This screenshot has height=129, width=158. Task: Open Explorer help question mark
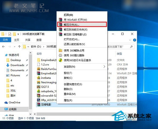point(135,40)
